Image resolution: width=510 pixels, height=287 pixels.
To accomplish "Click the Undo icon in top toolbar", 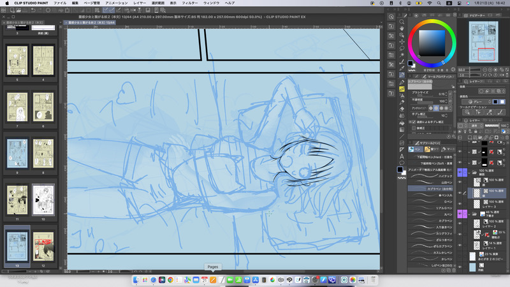I will pos(34,10).
